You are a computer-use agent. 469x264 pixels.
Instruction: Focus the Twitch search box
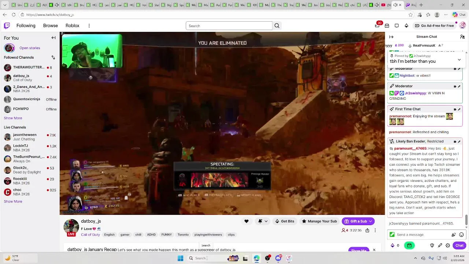click(229, 26)
